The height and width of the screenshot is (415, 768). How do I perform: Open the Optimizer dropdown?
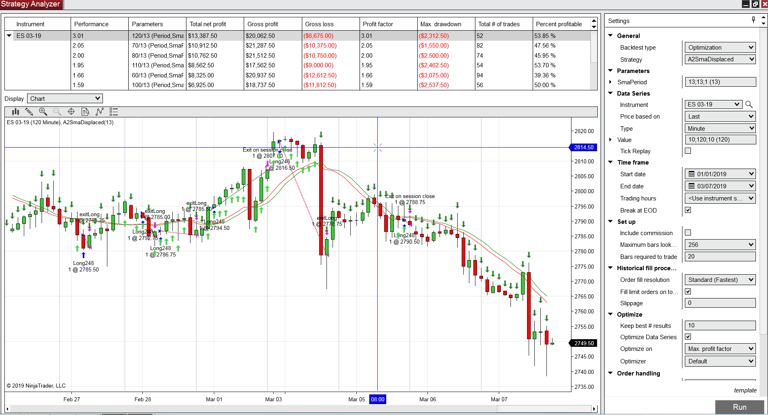[x=720, y=361]
